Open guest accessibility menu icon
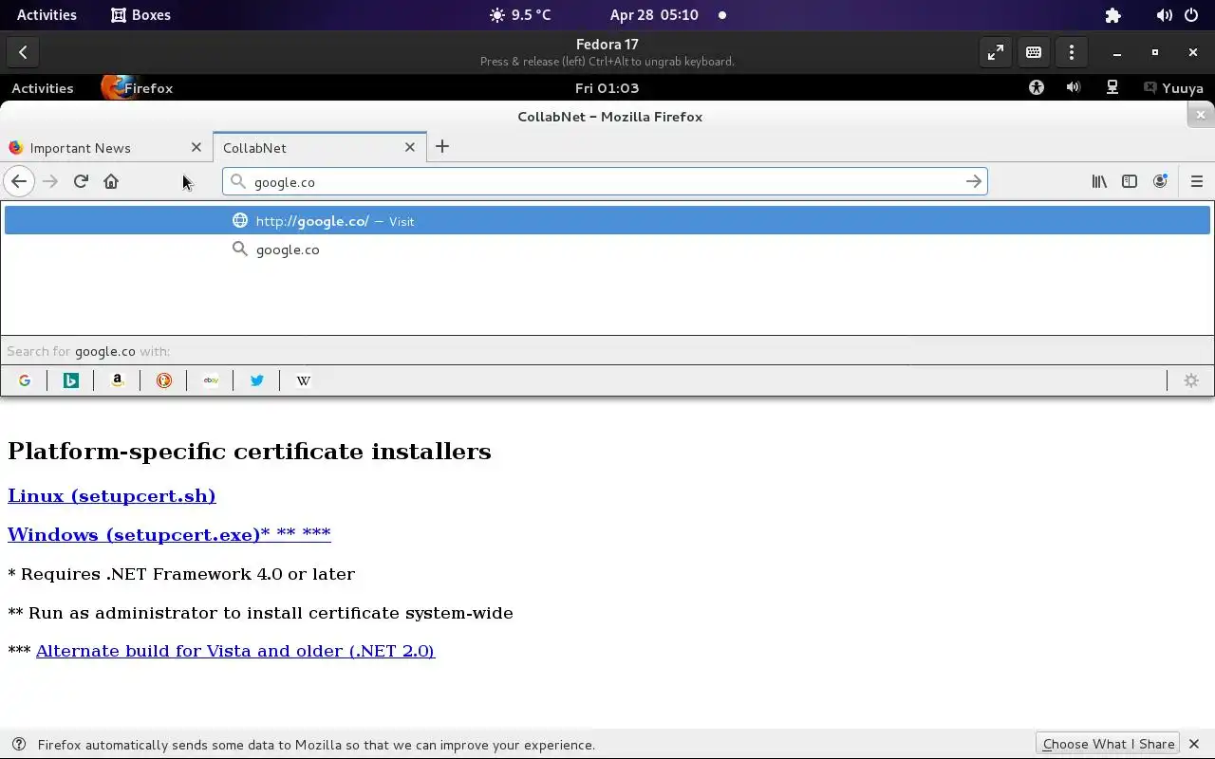The image size is (1215, 759). click(1037, 87)
